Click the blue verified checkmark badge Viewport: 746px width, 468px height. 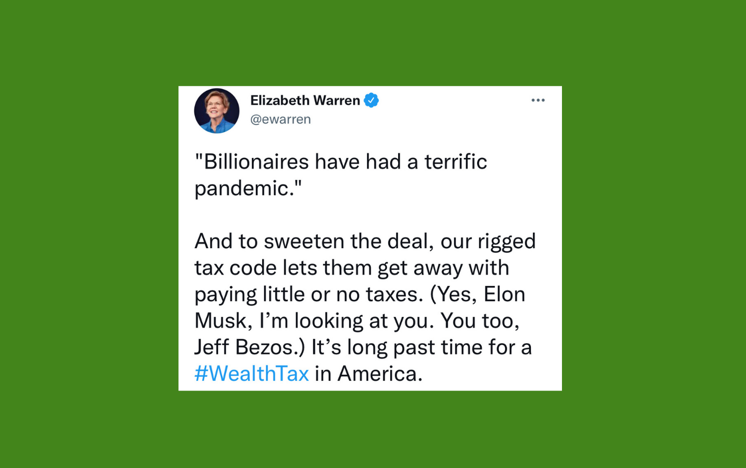coord(371,100)
